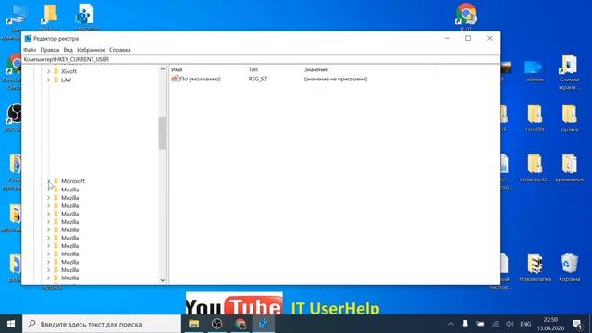This screenshot has height=333, width=592.
Task: Select the Microsoft key in tree
Action: [x=73, y=181]
